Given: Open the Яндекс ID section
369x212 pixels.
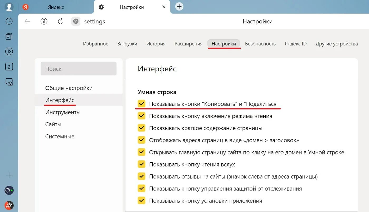Looking at the screenshot, I should click(x=296, y=44).
